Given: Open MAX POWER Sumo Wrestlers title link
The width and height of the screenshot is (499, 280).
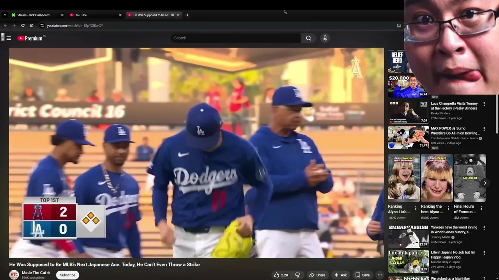Looking at the screenshot, I should [x=455, y=131].
